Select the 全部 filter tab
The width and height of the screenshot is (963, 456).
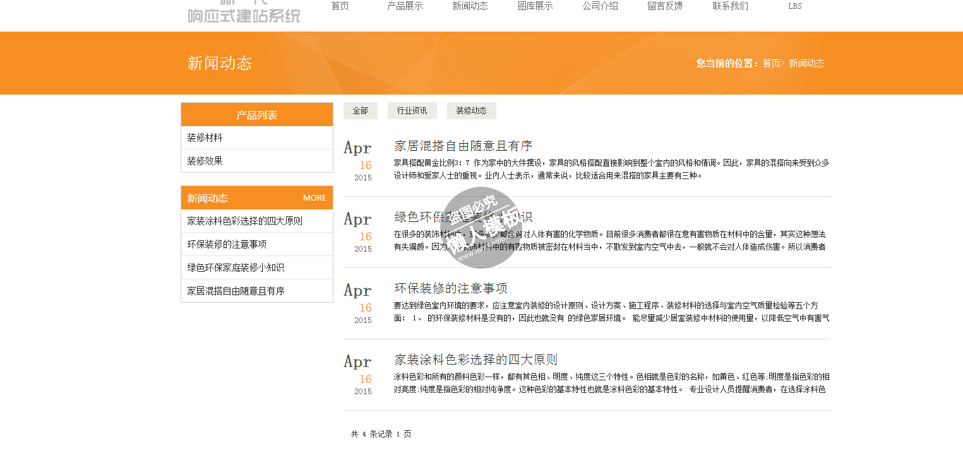360,110
